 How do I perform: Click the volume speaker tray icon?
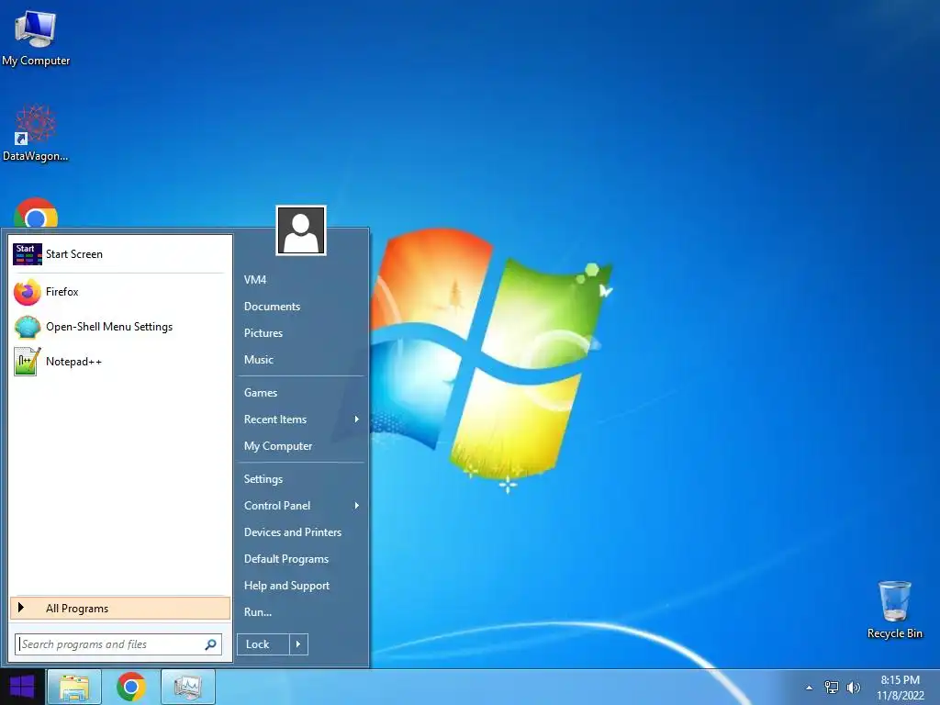click(854, 688)
